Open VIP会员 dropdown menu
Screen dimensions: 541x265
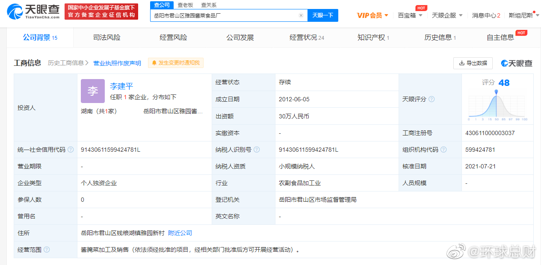coord(372,15)
